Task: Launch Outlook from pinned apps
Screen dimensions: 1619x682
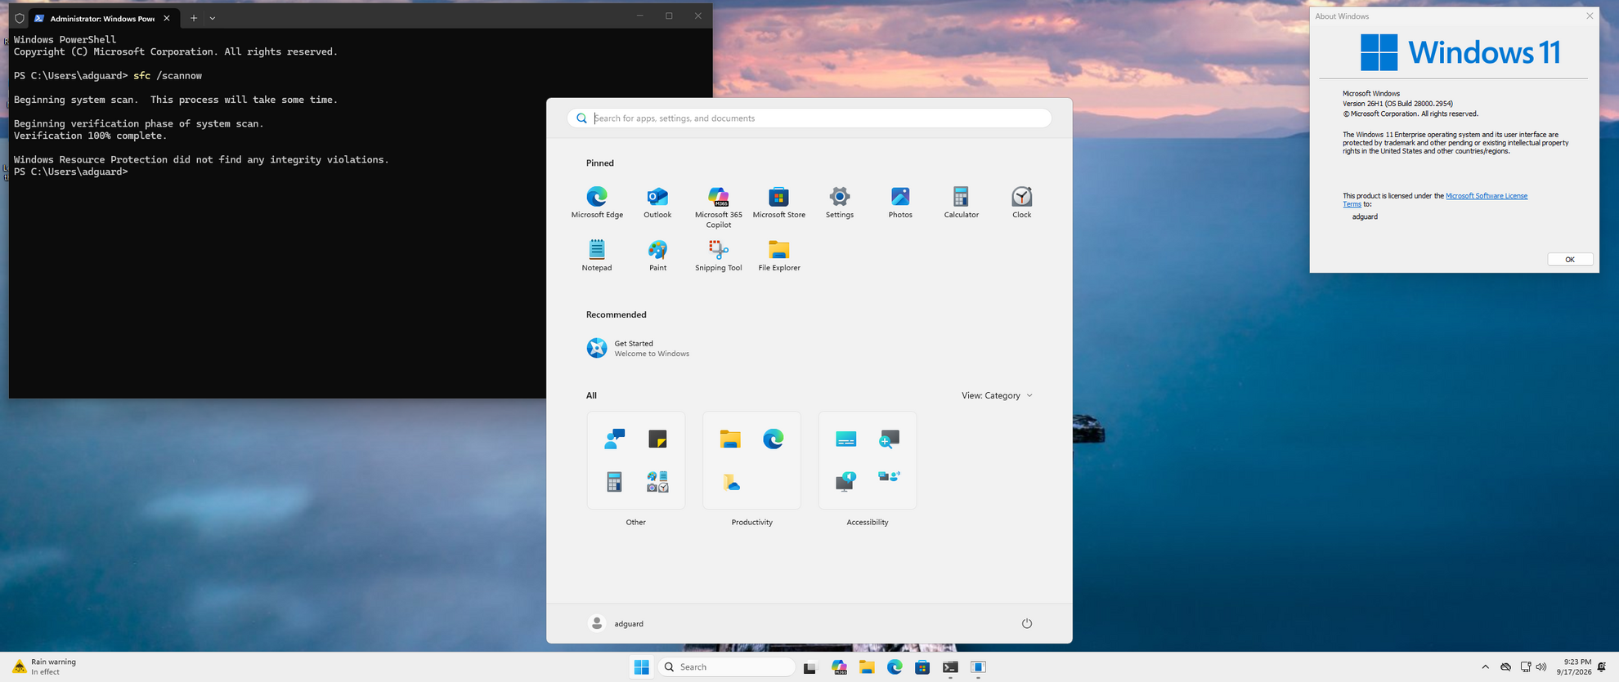Action: pyautogui.click(x=657, y=203)
